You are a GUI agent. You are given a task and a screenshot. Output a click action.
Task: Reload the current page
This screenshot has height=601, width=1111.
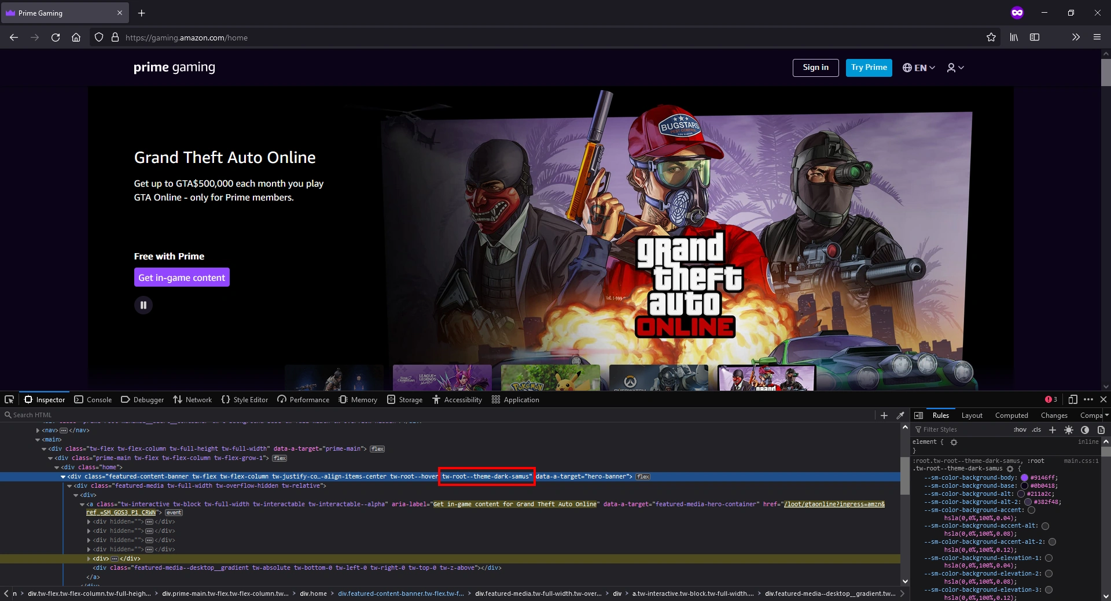[56, 38]
